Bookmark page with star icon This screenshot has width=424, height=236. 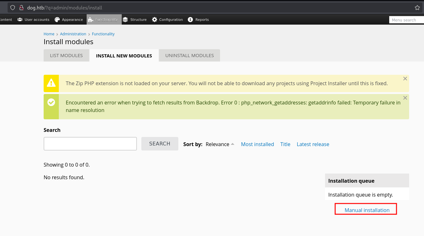tap(417, 8)
